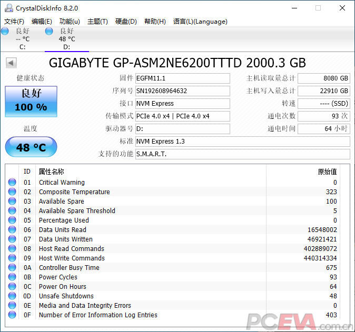The image size is (355, 332).
Task: Click the status orb for Available Spare Threshold
Action: 12,210
